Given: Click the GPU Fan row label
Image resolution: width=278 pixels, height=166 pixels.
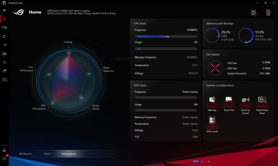Looking at the screenshot, I should coord(232,68).
